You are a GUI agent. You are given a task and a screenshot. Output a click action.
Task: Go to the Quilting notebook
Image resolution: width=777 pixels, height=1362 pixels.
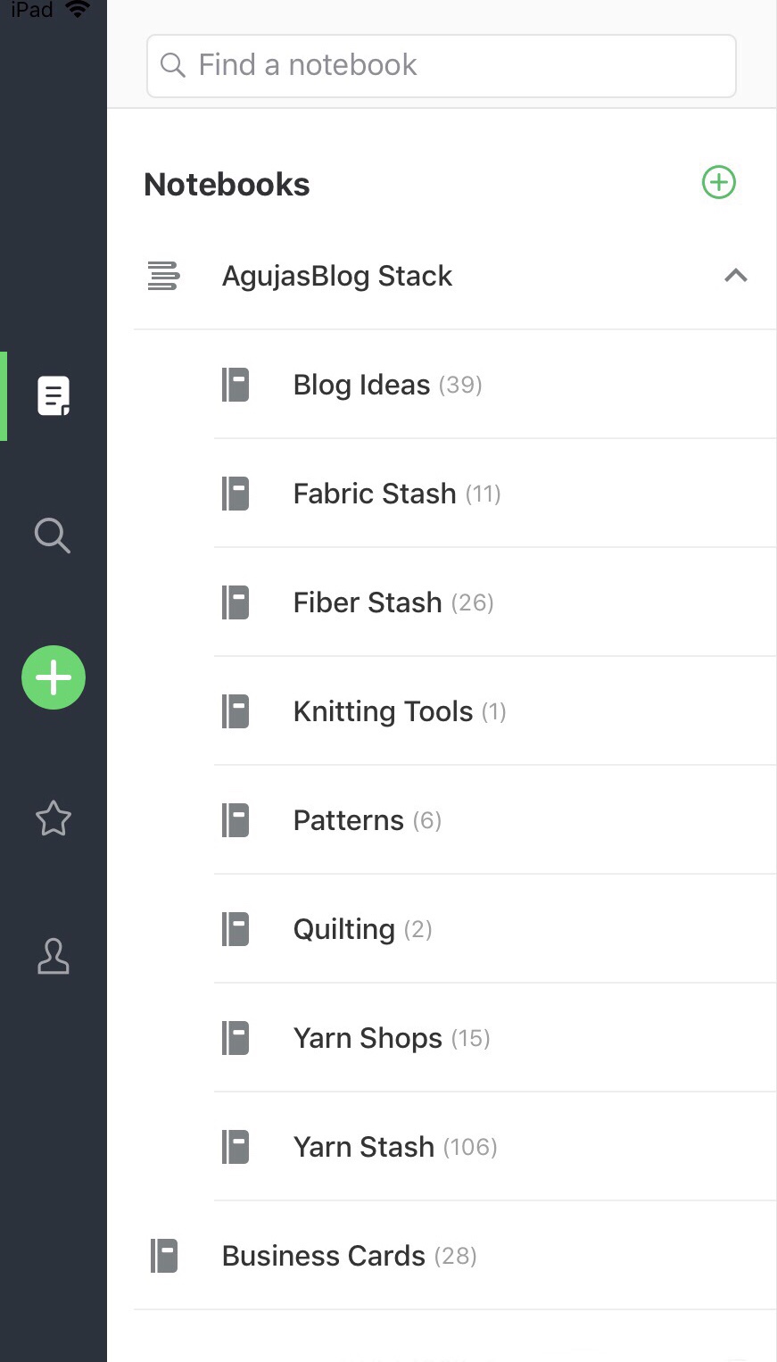coord(344,929)
